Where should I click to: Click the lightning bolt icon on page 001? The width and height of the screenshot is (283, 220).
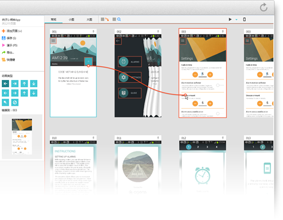94,32
